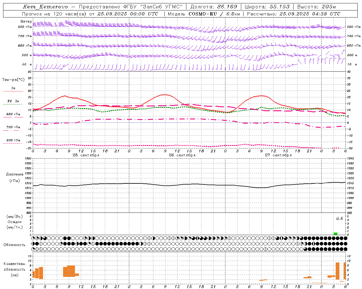Click the Облачность row label
The width and height of the screenshot is (362, 289).
(x=14, y=245)
